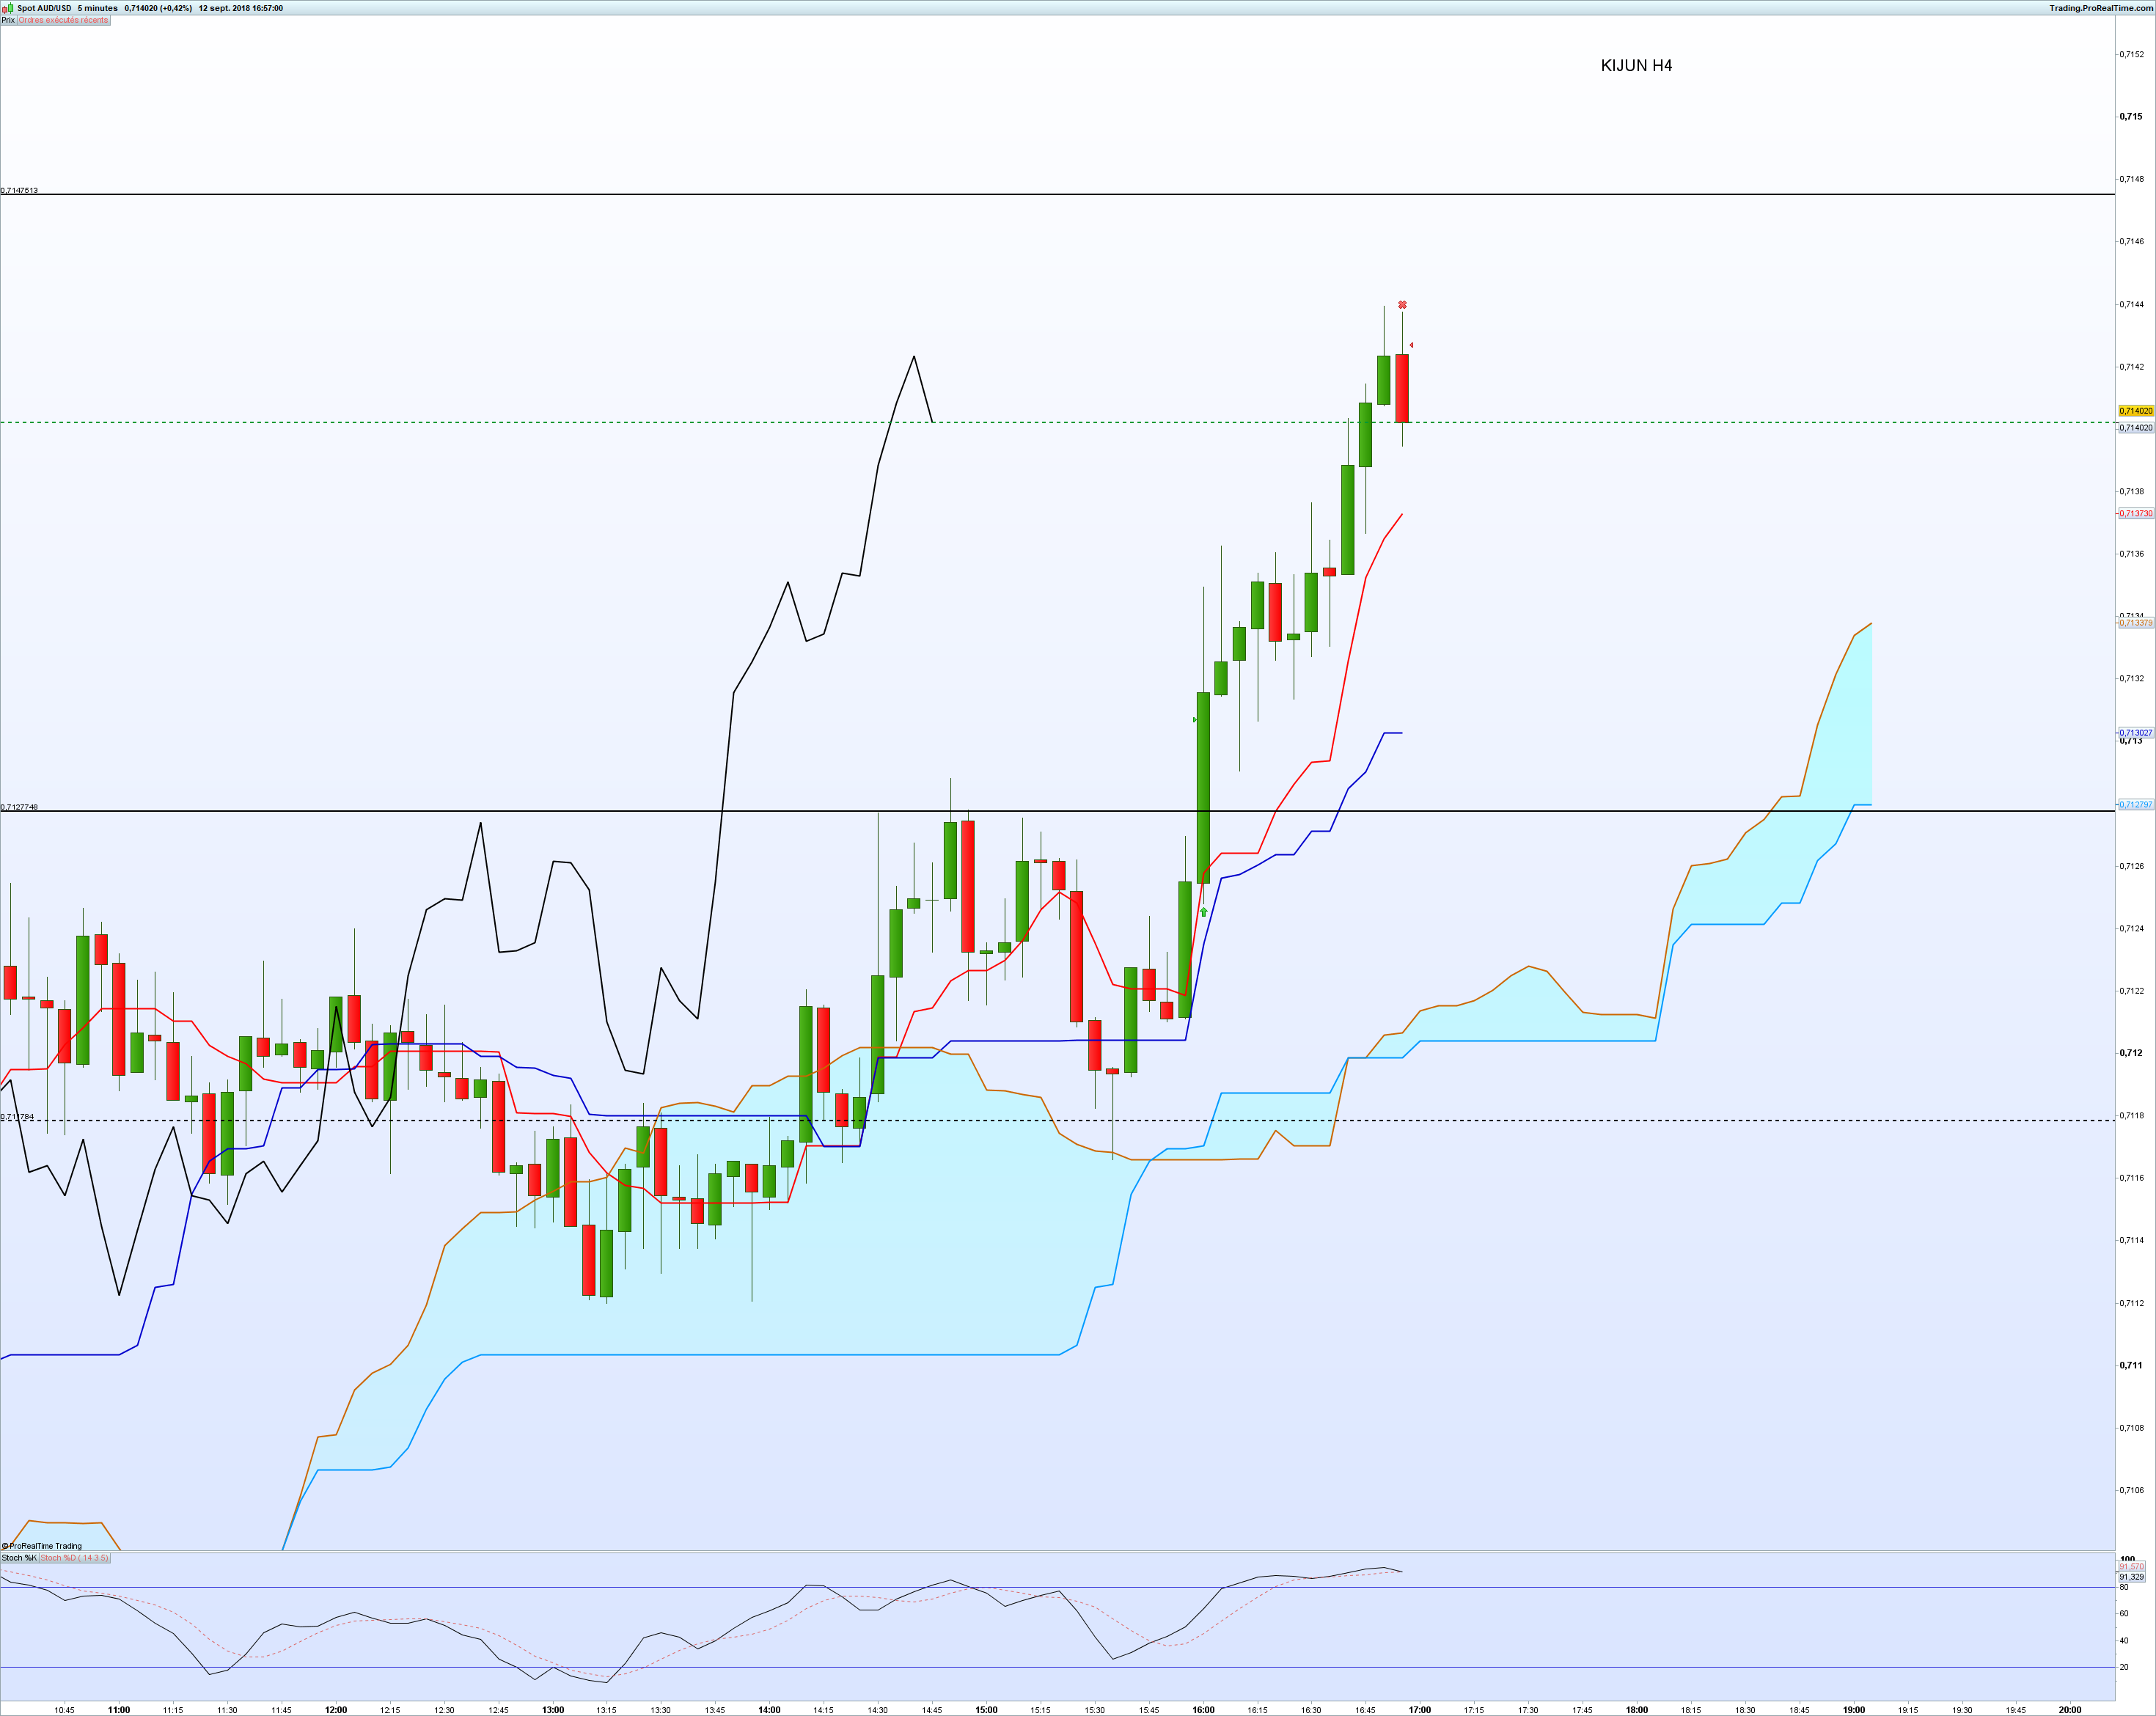Screen dimensions: 2156x1716
Task: Open the Prix indicator label
Action: [8, 20]
